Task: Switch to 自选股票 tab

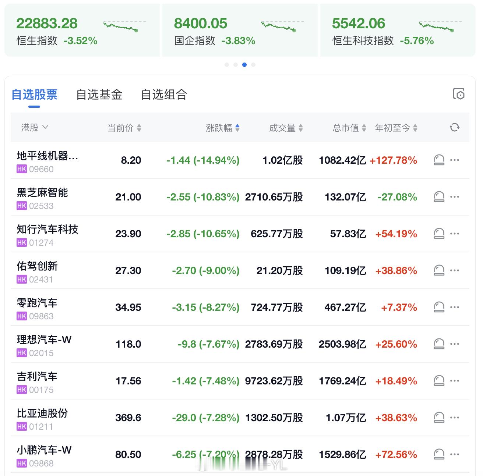Action: click(34, 95)
